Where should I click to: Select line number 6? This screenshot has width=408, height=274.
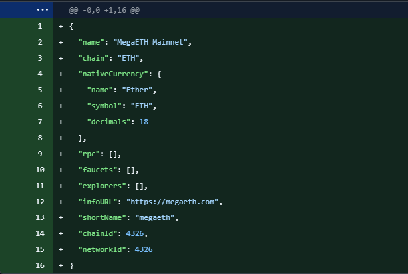coord(40,106)
